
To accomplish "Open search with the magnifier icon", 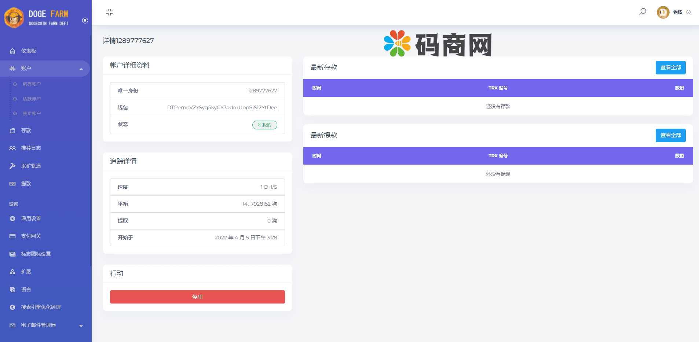I will (643, 12).
